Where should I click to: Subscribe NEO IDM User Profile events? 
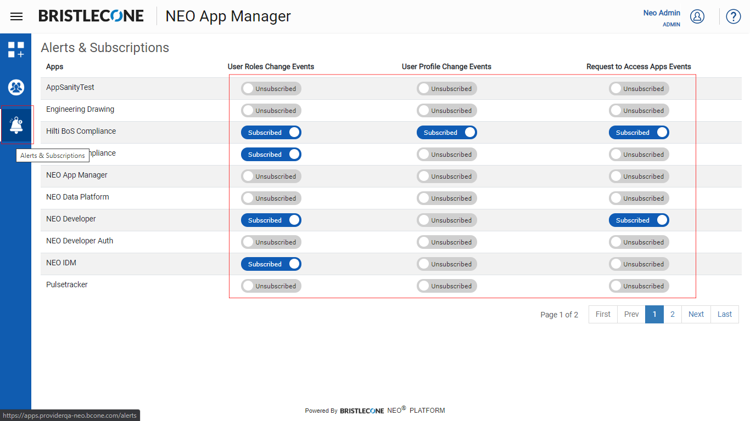tap(447, 264)
